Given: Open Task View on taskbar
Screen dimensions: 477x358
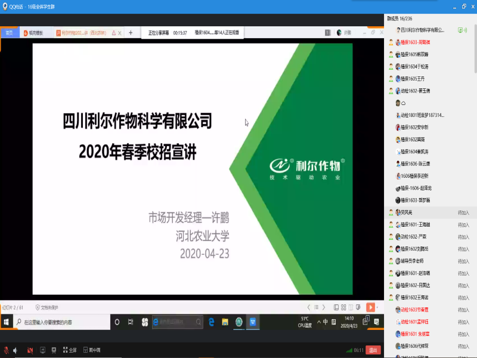Looking at the screenshot, I should 131,322.
